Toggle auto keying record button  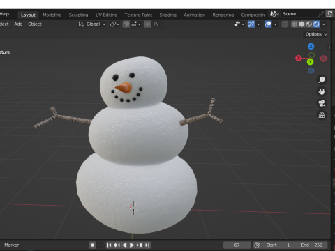[92, 245]
